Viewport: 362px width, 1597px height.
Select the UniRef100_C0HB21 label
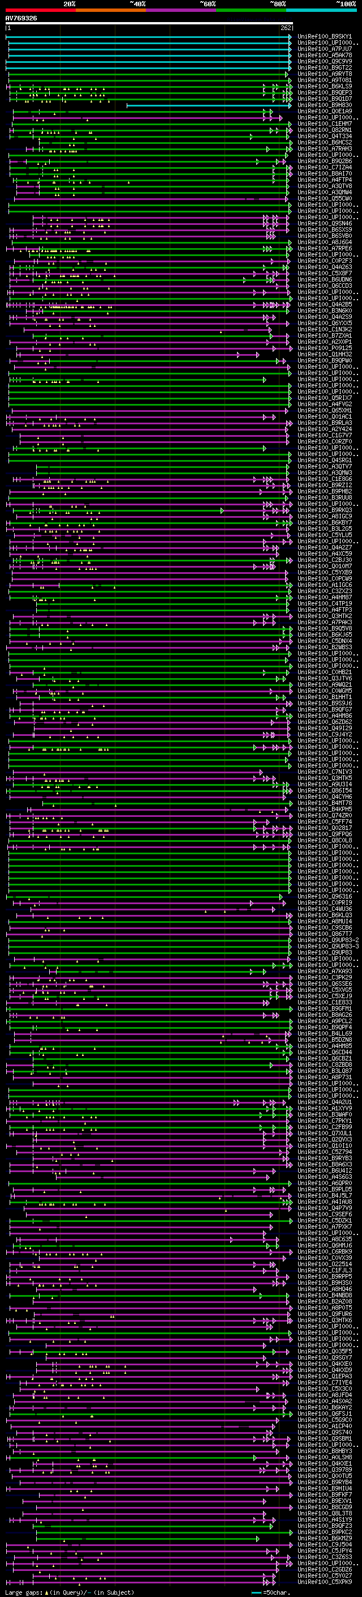(324, 672)
